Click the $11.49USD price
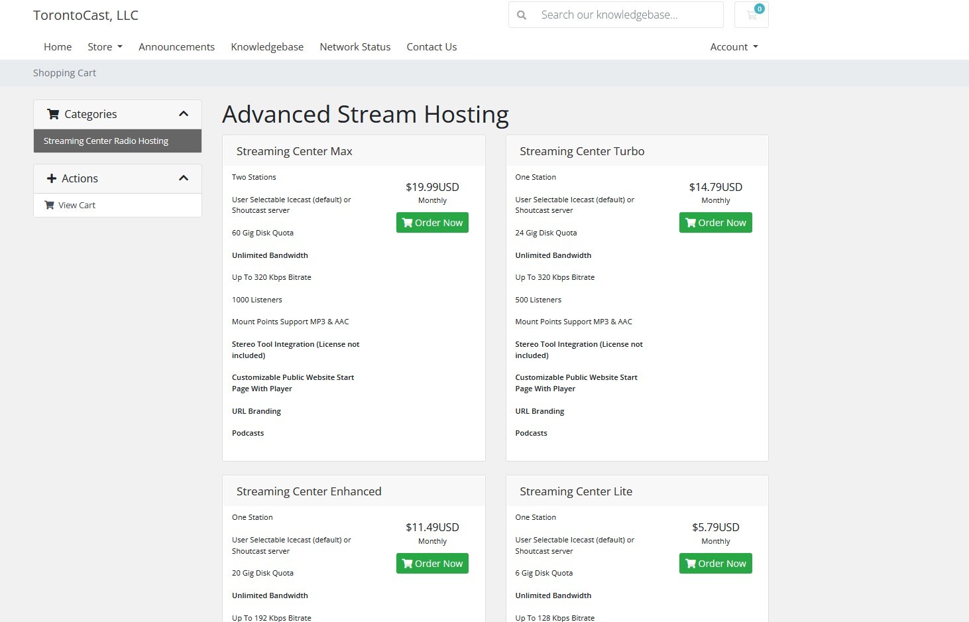Viewport: 969px width, 622px height. pos(432,527)
